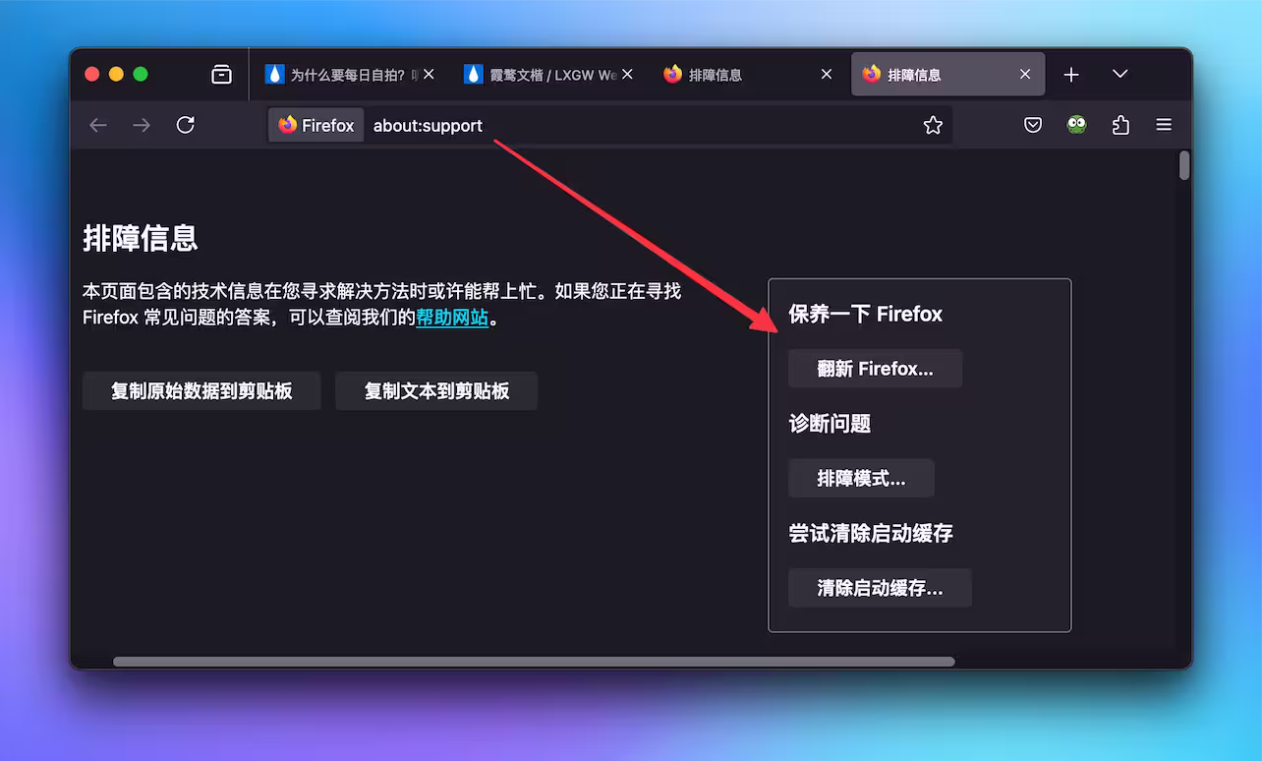The image size is (1262, 761).
Task: Click the 排障信息 page heading
Action: tap(141, 238)
